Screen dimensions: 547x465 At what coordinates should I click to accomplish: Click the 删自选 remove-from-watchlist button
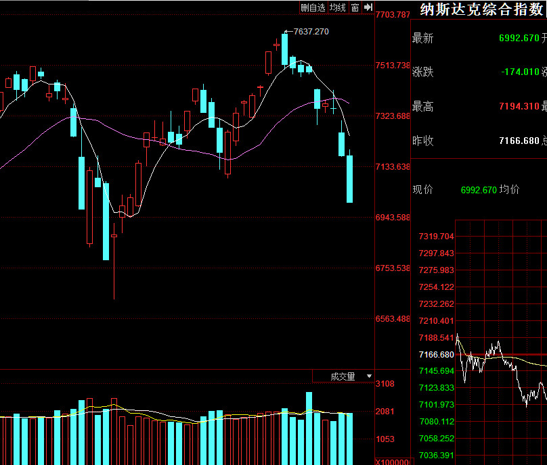click(x=313, y=7)
